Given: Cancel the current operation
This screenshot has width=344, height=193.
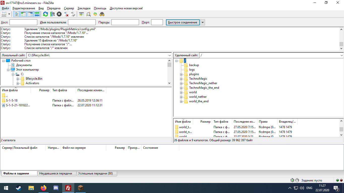Looking at the screenshot, I should [59, 14].
